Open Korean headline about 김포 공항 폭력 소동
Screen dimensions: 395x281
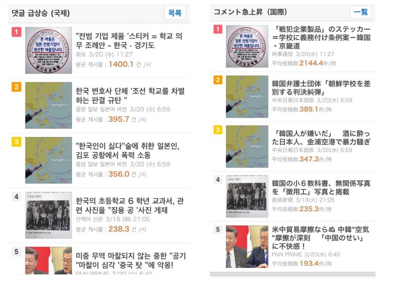click(128, 150)
